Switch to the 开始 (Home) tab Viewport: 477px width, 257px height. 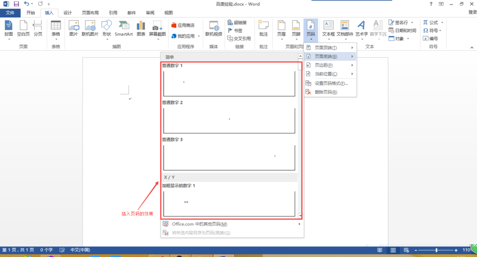click(x=31, y=13)
